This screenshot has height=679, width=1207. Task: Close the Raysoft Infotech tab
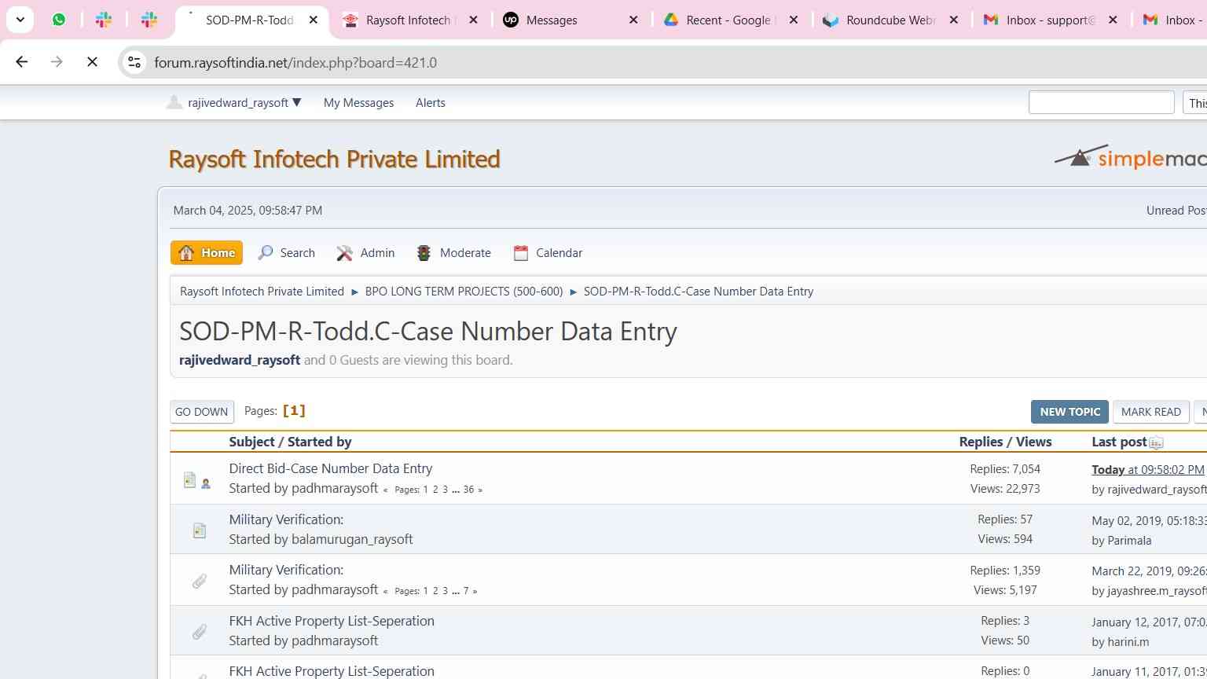(473, 20)
